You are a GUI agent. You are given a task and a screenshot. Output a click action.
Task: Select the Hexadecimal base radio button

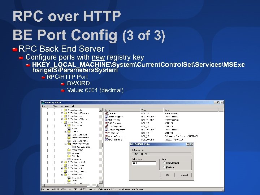[x=164, y=163]
